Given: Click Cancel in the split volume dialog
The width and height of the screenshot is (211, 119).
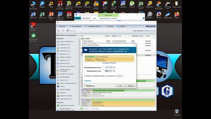Looking at the screenshot, I should pos(131,86).
